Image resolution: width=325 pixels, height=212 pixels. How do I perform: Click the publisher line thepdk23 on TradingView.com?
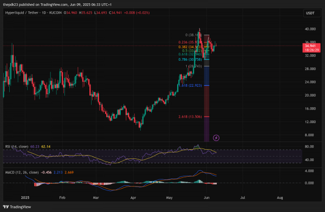tap(57, 4)
